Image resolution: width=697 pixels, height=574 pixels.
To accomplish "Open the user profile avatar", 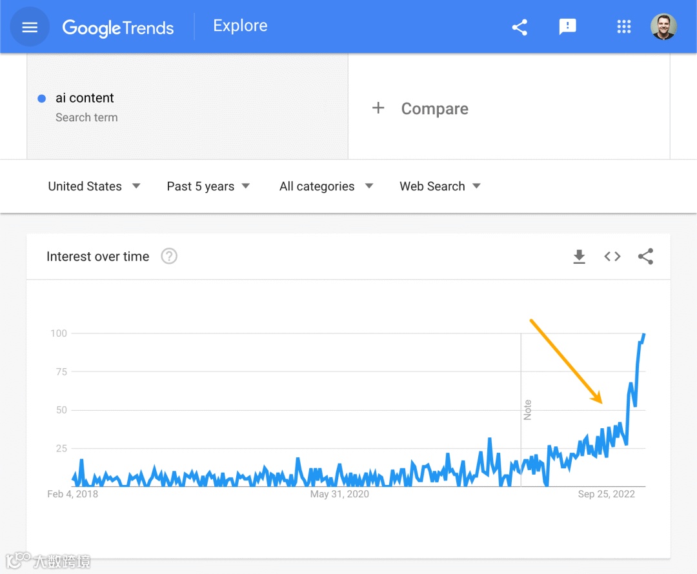I will 663,26.
